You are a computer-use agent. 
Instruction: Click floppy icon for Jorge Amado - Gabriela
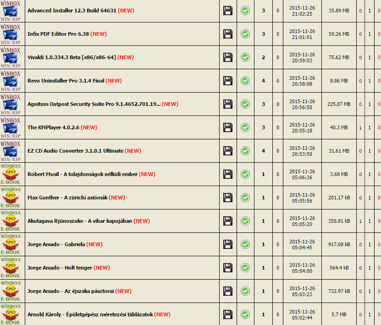[x=228, y=244]
